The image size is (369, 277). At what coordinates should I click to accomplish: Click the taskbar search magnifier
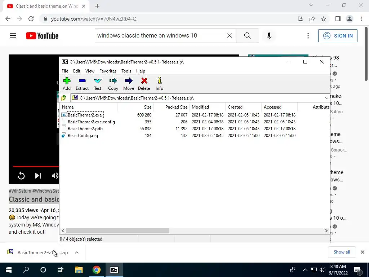click(x=26, y=270)
